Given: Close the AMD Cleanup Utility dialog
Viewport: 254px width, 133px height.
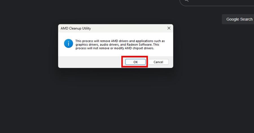Looking at the screenshot, I should (169, 28).
